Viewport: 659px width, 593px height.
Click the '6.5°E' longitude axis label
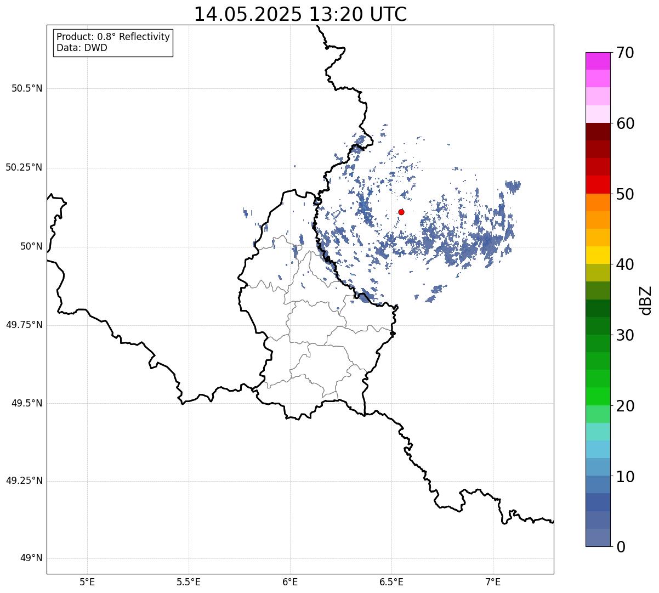pos(391,582)
